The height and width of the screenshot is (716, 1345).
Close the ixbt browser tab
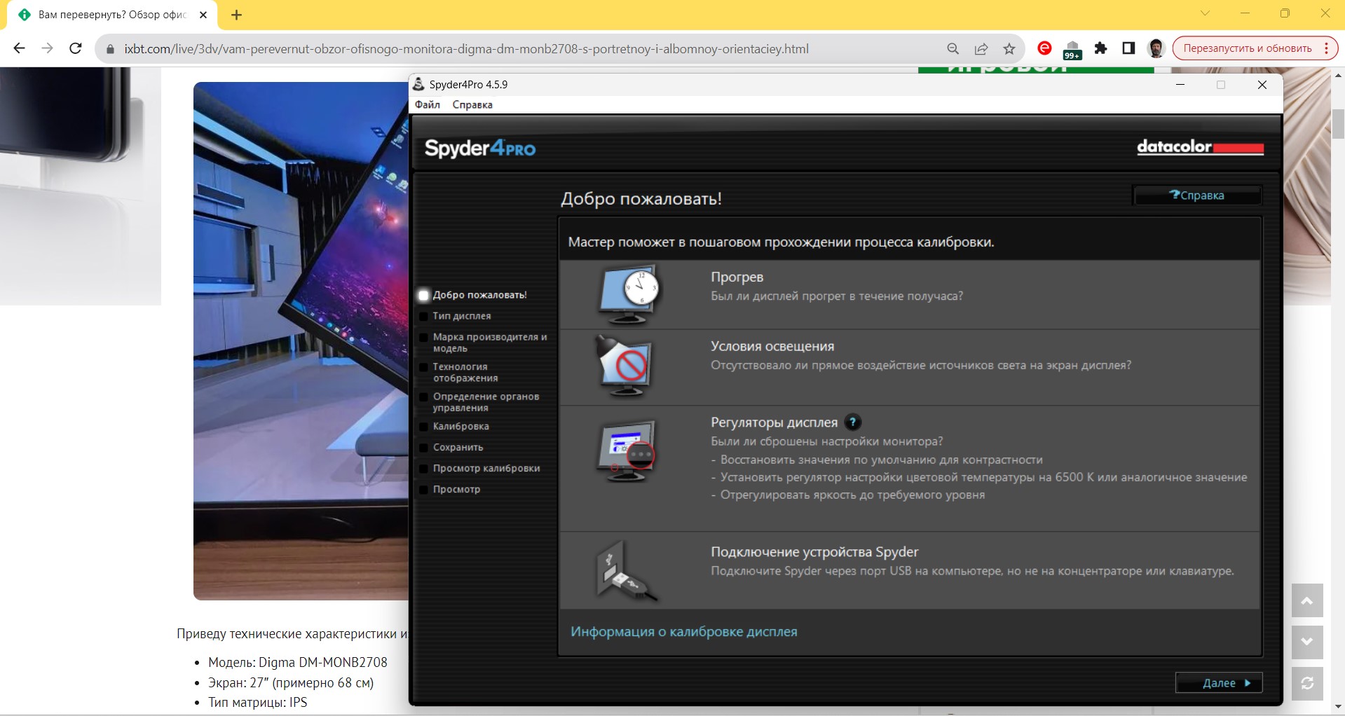coord(203,15)
